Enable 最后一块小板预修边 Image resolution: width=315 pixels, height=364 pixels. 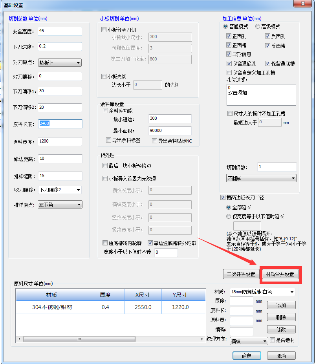coord(105,166)
